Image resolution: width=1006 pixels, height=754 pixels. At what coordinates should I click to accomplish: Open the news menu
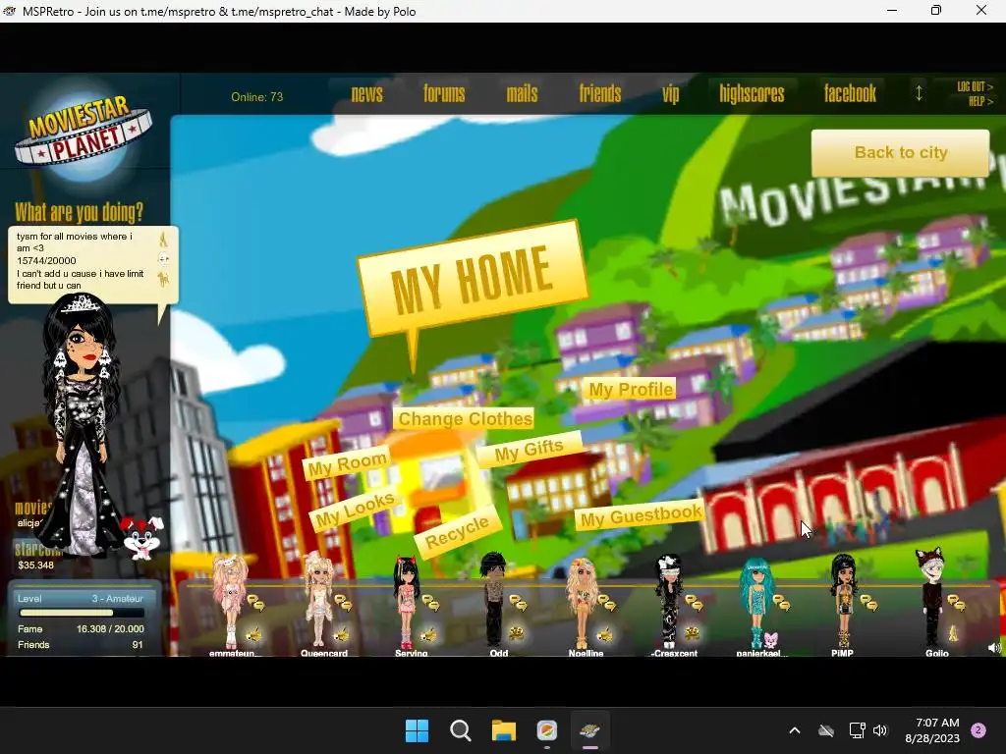click(367, 94)
